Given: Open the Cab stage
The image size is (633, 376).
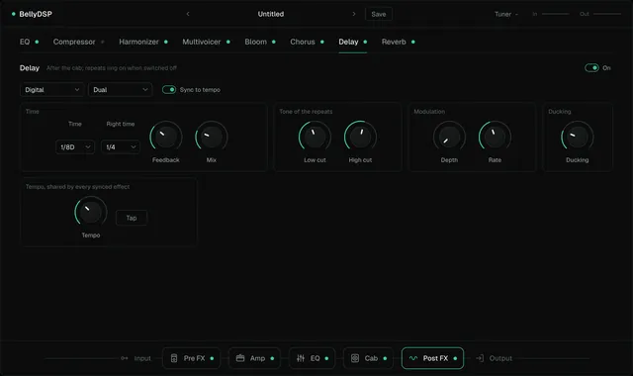Looking at the screenshot, I should (368, 358).
